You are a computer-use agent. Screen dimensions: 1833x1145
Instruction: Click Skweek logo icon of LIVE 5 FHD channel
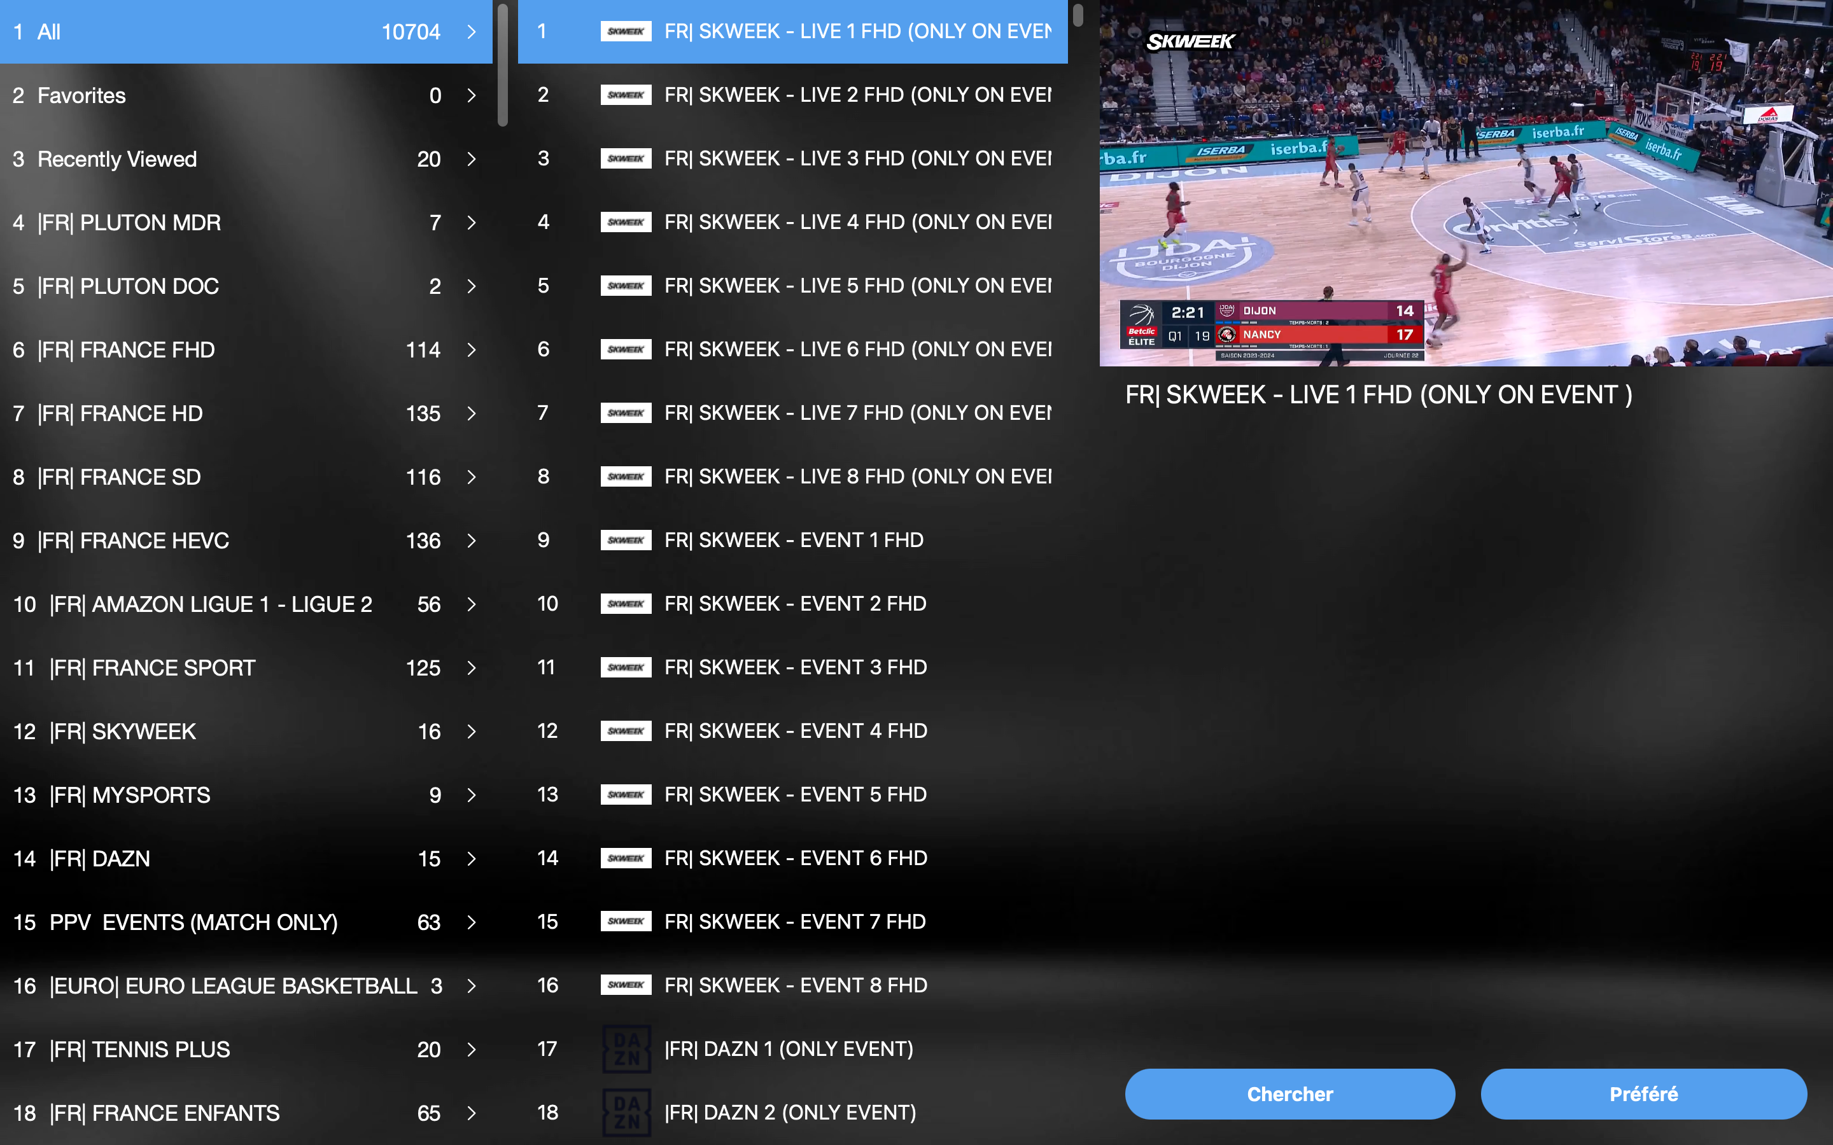tap(626, 286)
